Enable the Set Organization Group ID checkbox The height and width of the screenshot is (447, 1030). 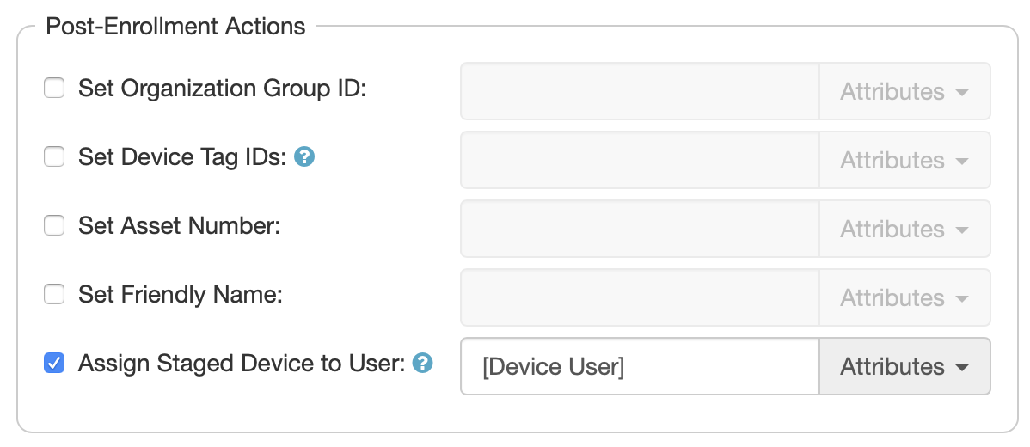pos(54,89)
